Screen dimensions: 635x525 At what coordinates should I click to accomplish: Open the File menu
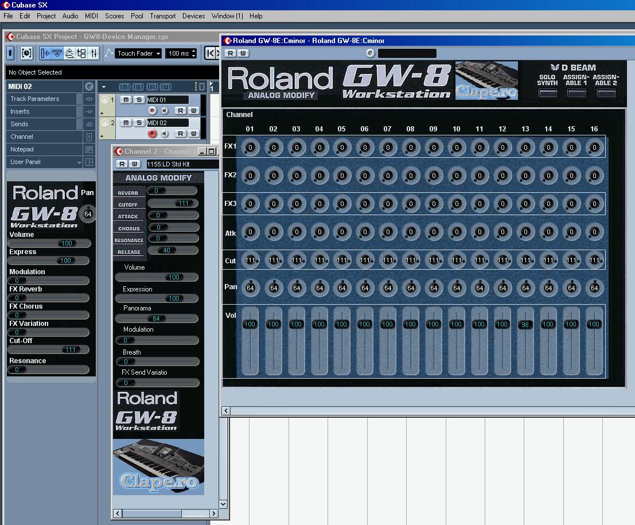[8, 16]
